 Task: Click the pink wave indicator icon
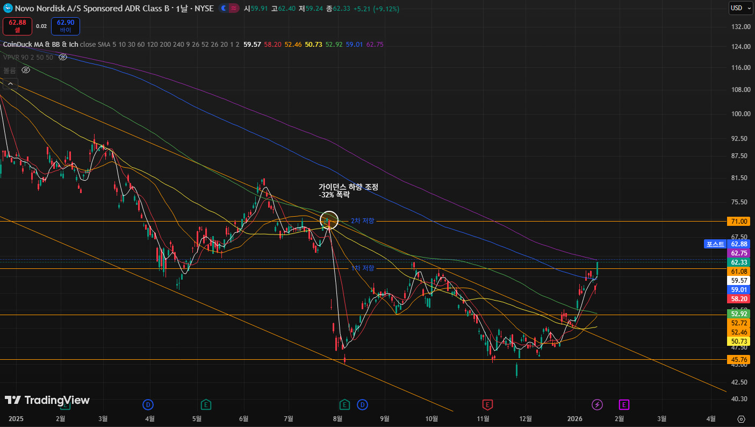point(234,8)
